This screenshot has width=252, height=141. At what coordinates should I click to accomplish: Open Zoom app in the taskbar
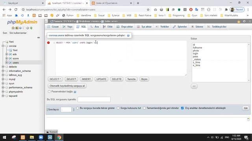coord(41,137)
